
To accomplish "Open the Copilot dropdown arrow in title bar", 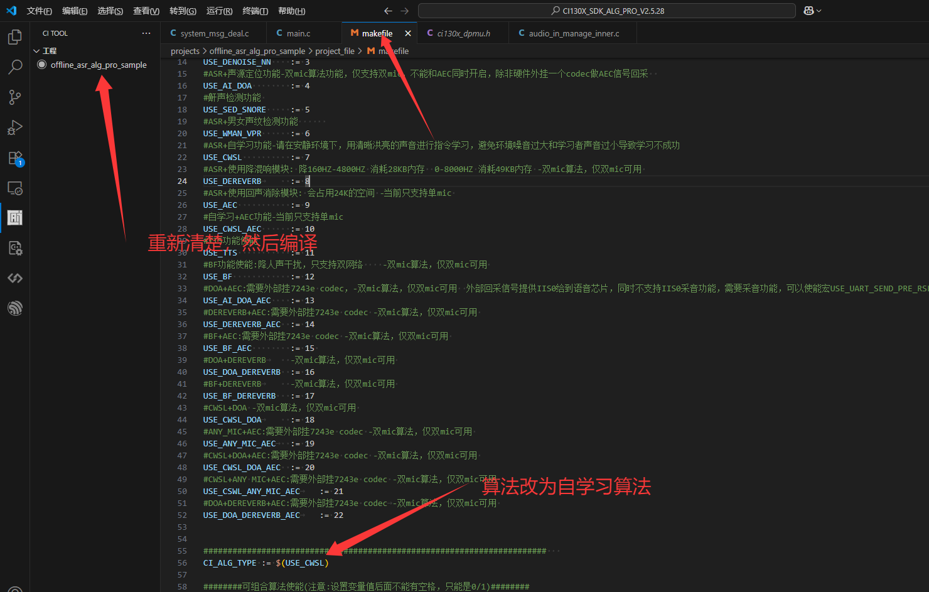I will (819, 11).
